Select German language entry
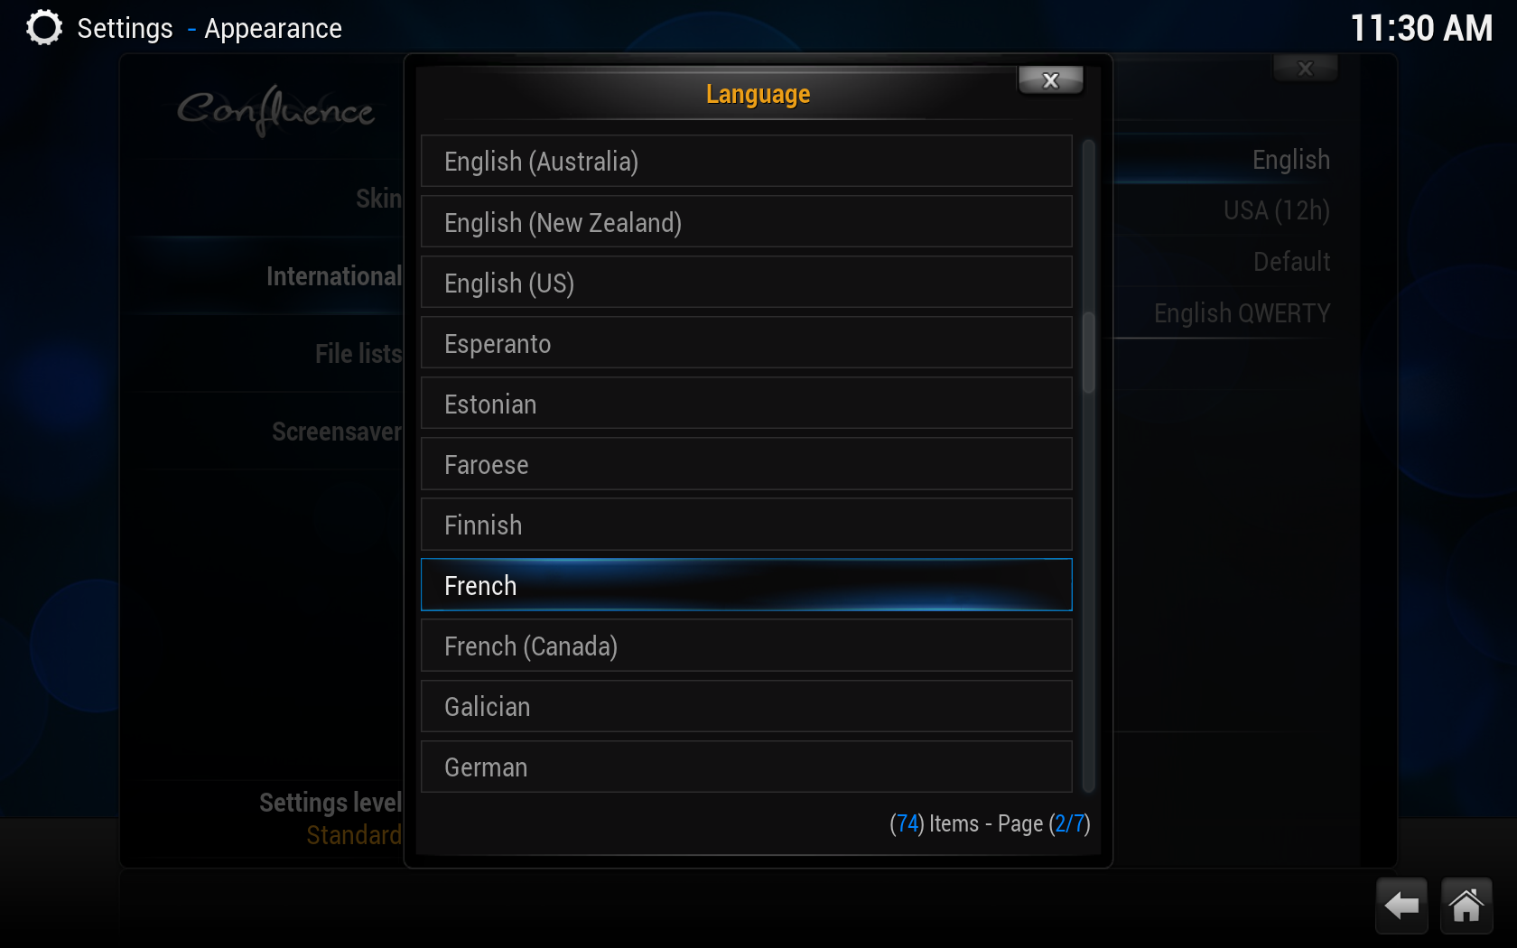 (x=747, y=767)
